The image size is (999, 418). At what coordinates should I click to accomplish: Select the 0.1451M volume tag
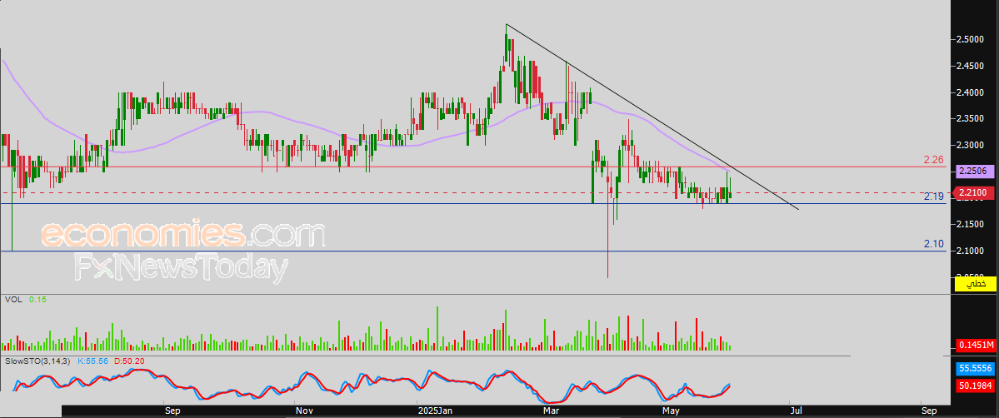[976, 346]
